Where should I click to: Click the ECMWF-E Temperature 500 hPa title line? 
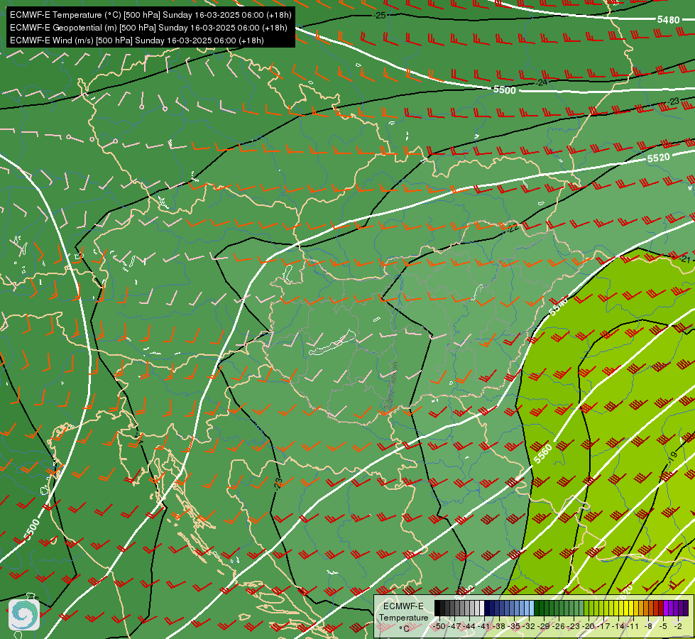[x=151, y=15]
